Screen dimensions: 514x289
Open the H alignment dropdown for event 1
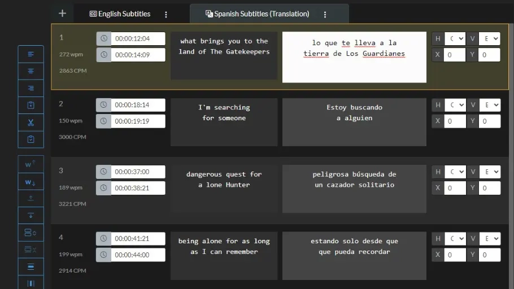[x=455, y=38]
